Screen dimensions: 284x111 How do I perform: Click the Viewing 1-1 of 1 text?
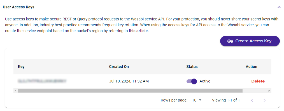(226, 100)
